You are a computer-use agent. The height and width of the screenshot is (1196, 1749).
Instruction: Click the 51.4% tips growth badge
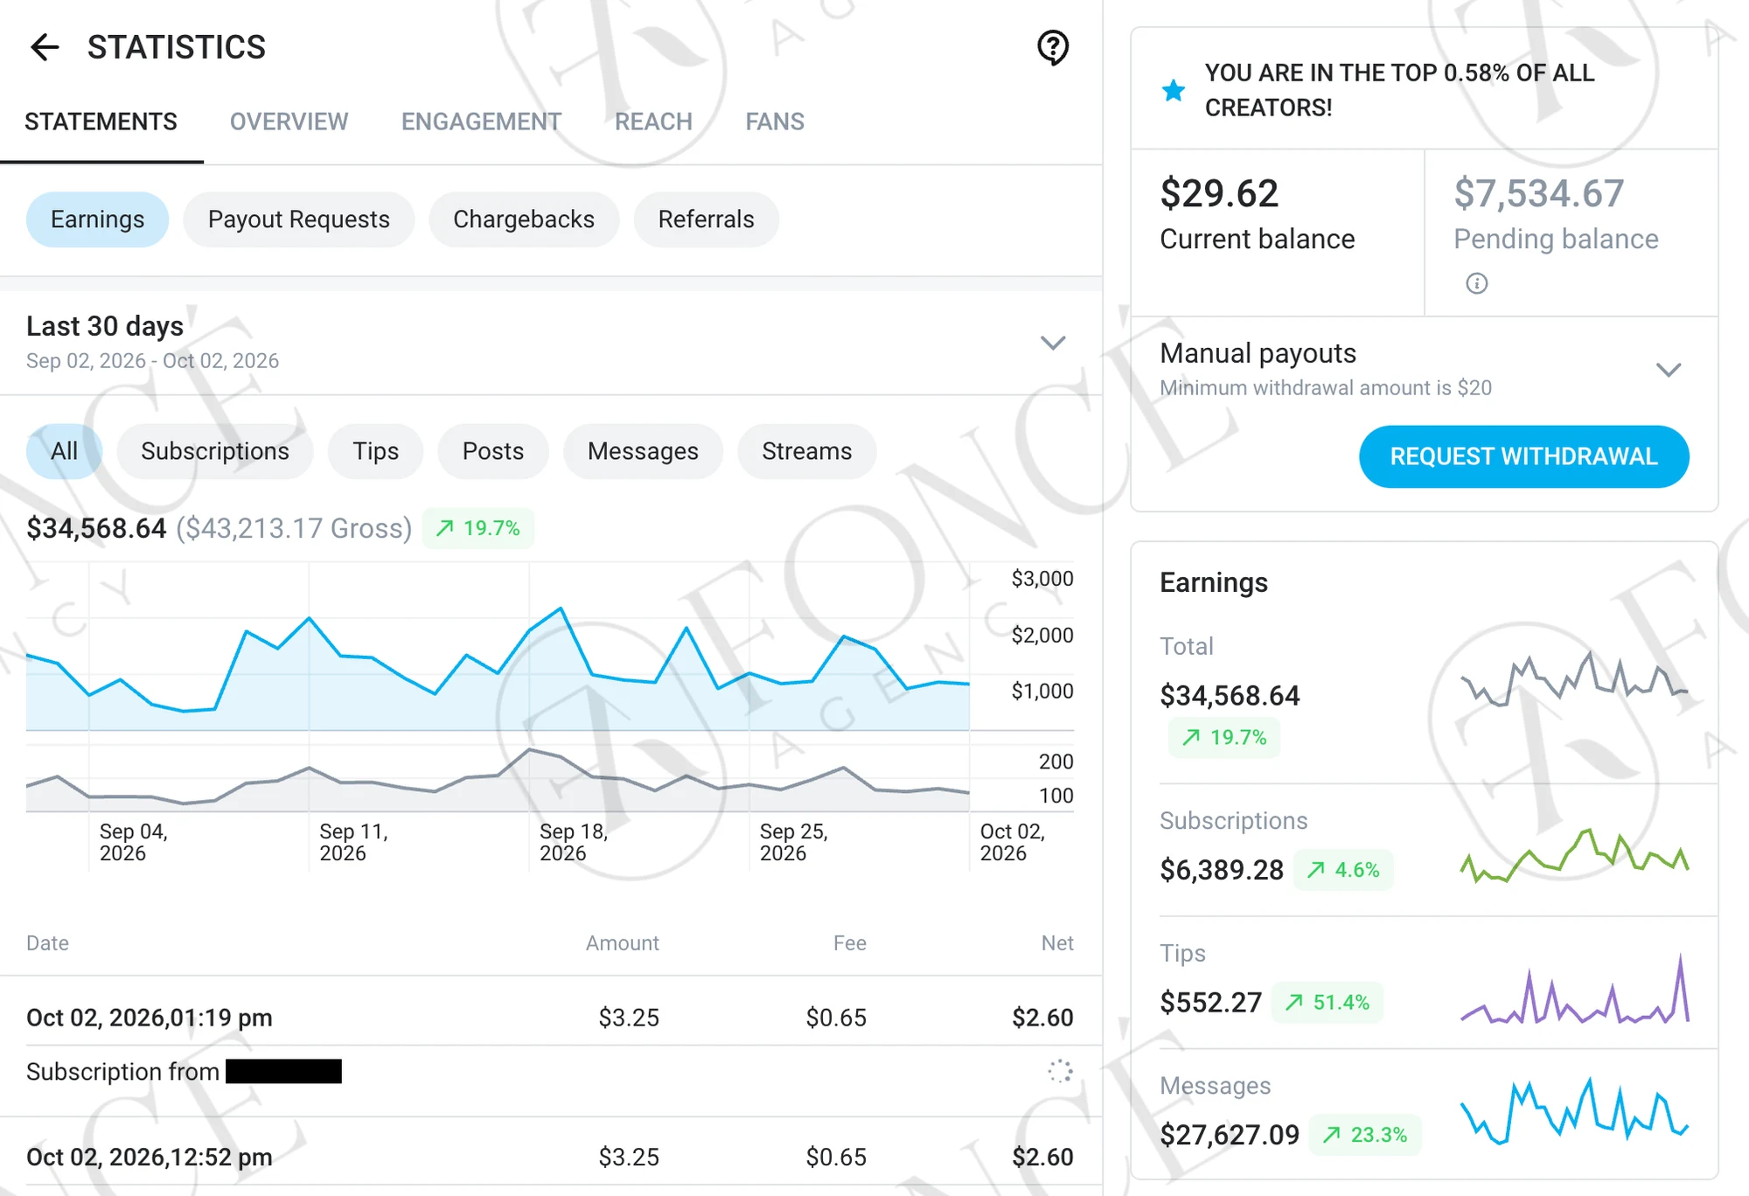pyautogui.click(x=1327, y=1002)
